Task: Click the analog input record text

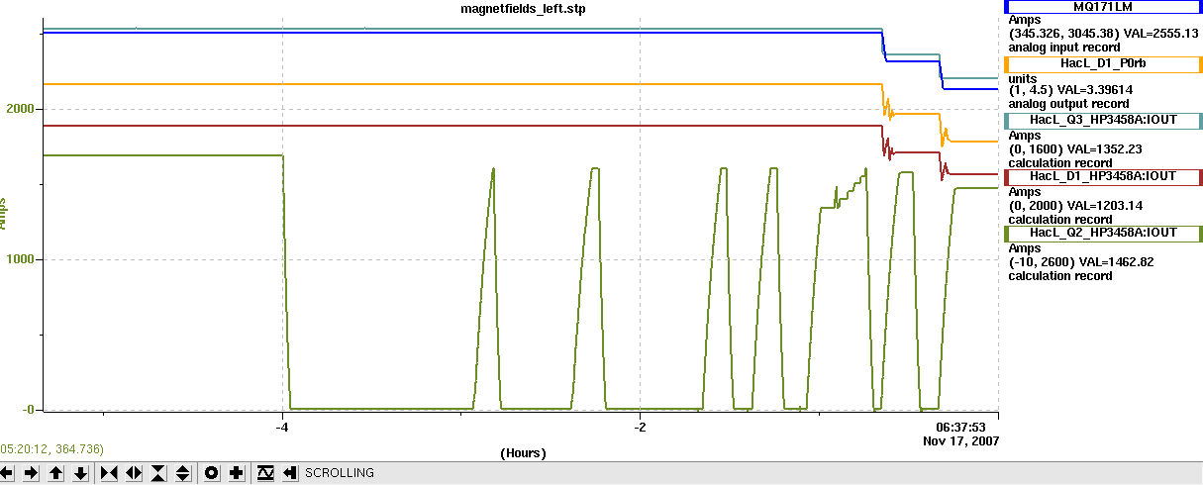Action: tap(1064, 47)
